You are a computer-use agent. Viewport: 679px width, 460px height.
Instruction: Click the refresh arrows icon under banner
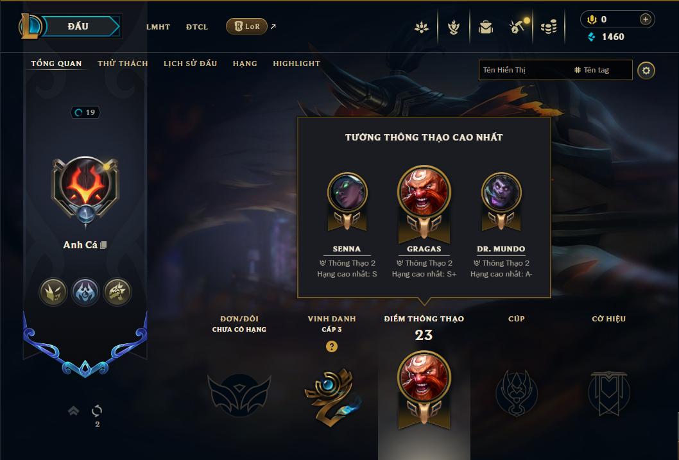click(x=97, y=411)
